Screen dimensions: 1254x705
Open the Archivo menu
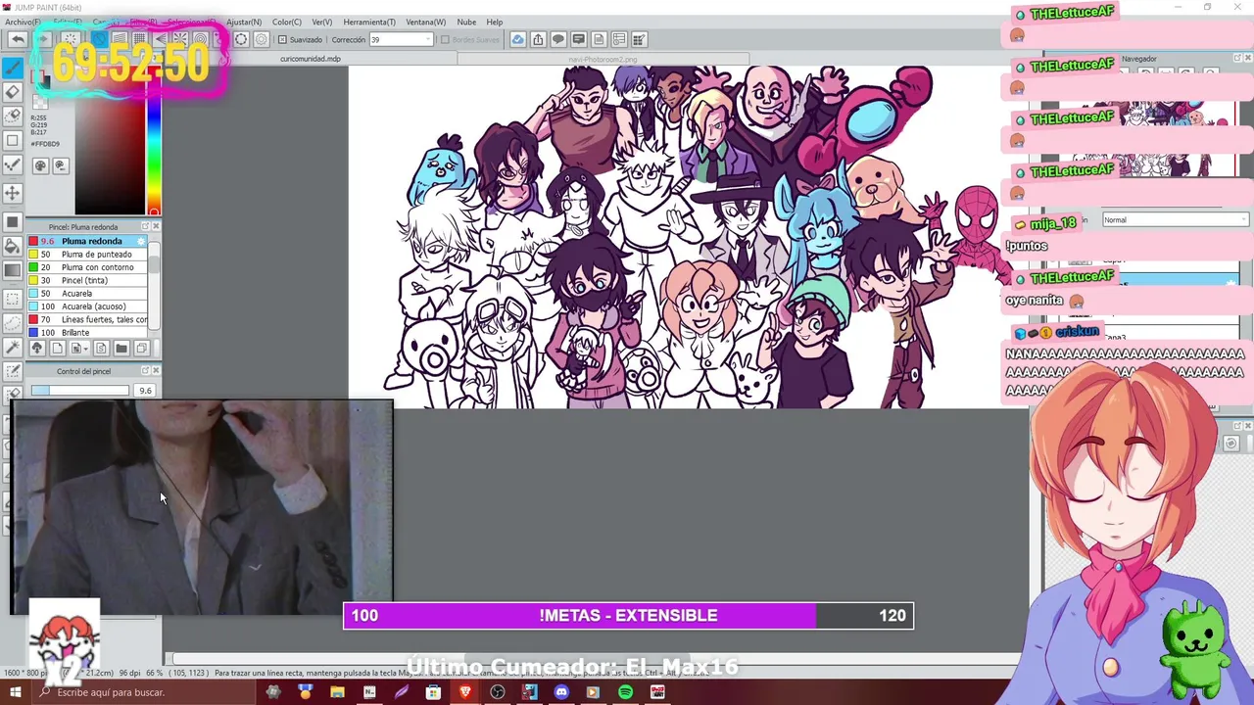pos(23,22)
